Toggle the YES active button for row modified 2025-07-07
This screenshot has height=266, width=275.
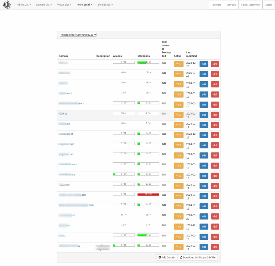(179, 74)
